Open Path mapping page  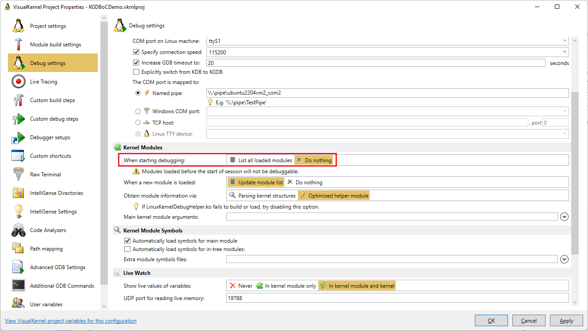(x=53, y=249)
